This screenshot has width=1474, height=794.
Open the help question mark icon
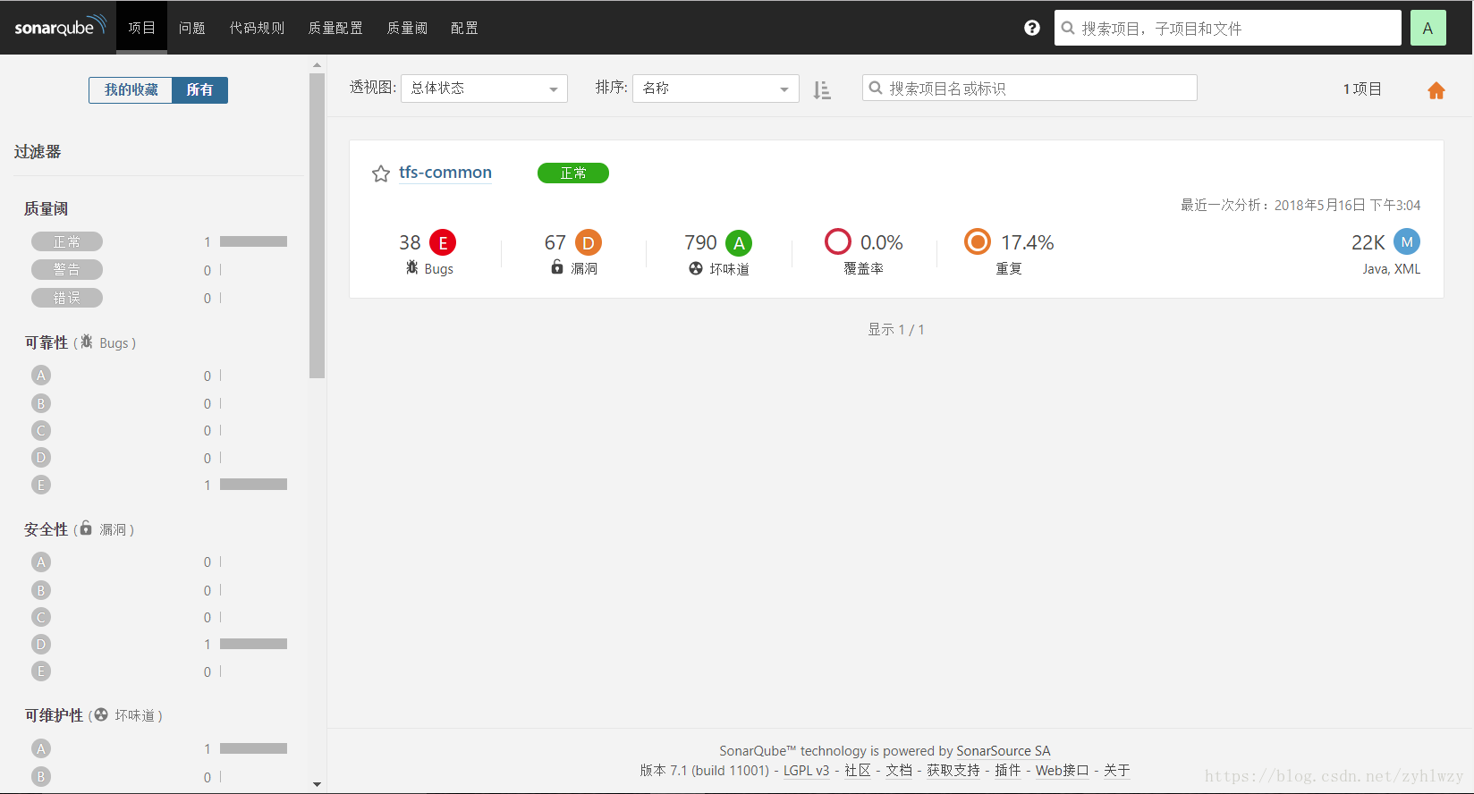1032,28
